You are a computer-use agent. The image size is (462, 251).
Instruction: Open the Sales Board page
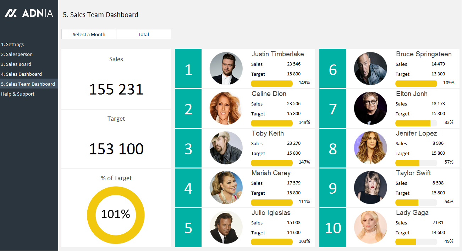point(16,64)
